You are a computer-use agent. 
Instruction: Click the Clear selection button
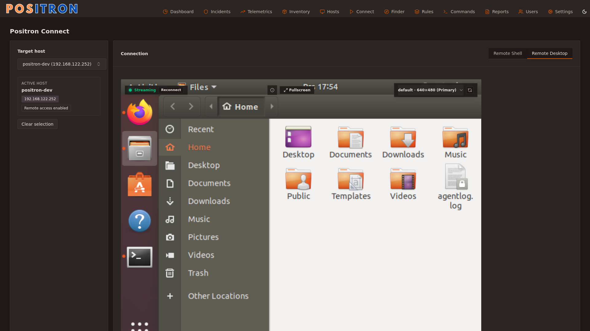37,124
